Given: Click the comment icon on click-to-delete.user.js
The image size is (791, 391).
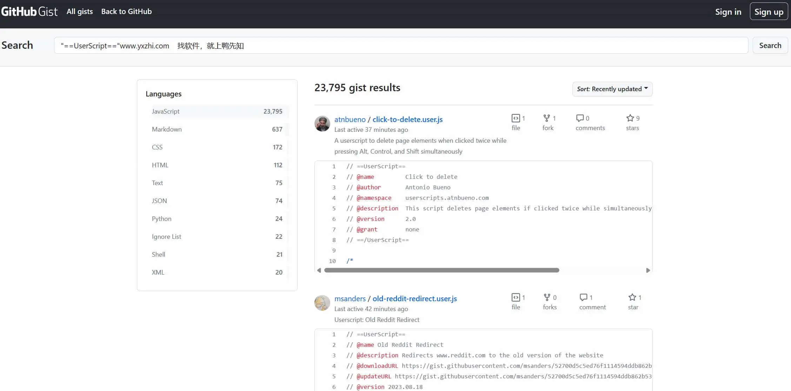Looking at the screenshot, I should pyautogui.click(x=579, y=118).
